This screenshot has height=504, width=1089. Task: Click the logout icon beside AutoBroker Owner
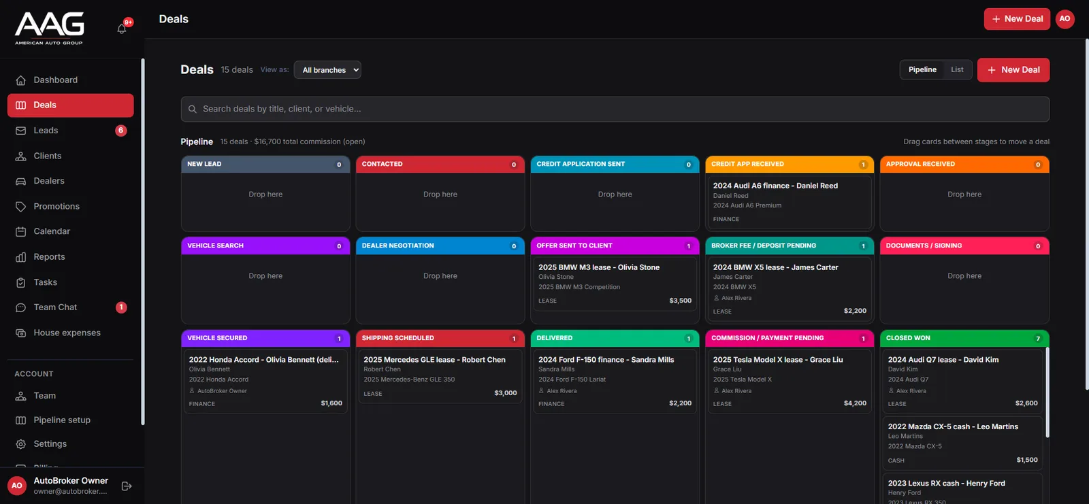[127, 486]
